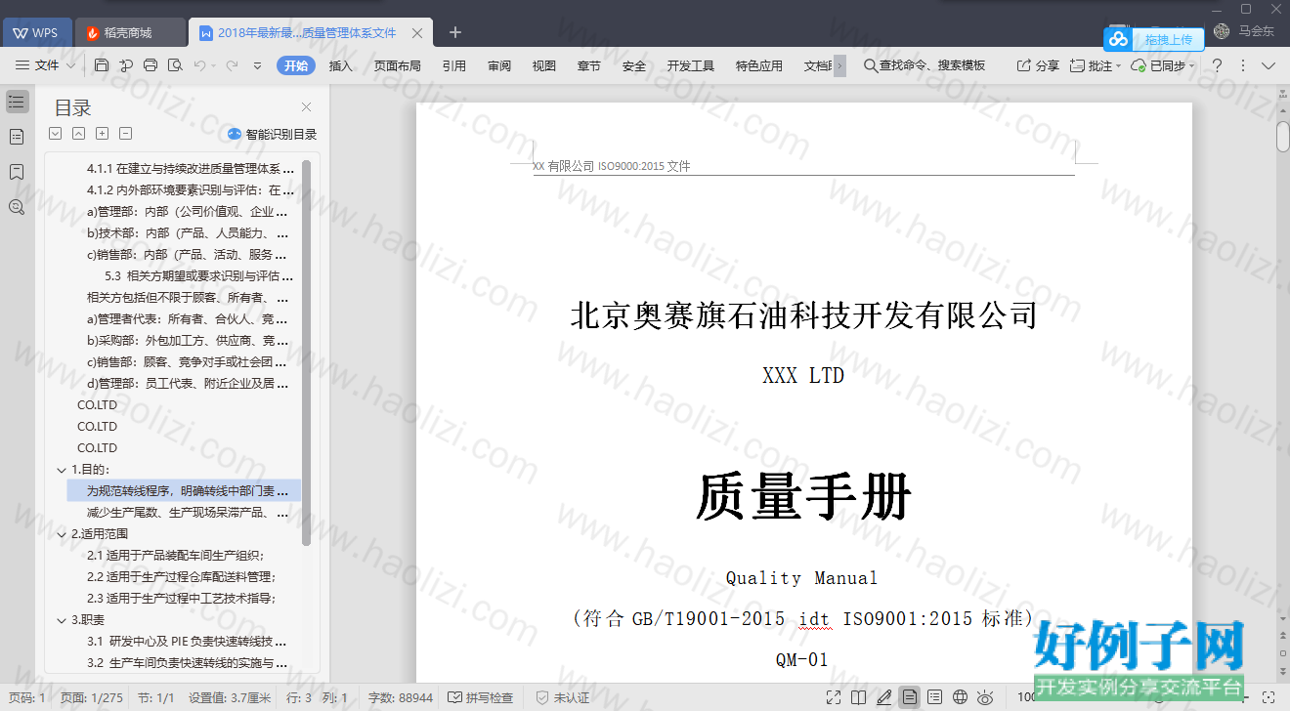Screen dimensions: 1290x711
Task: Open the 文件 menu
Action: 38,65
